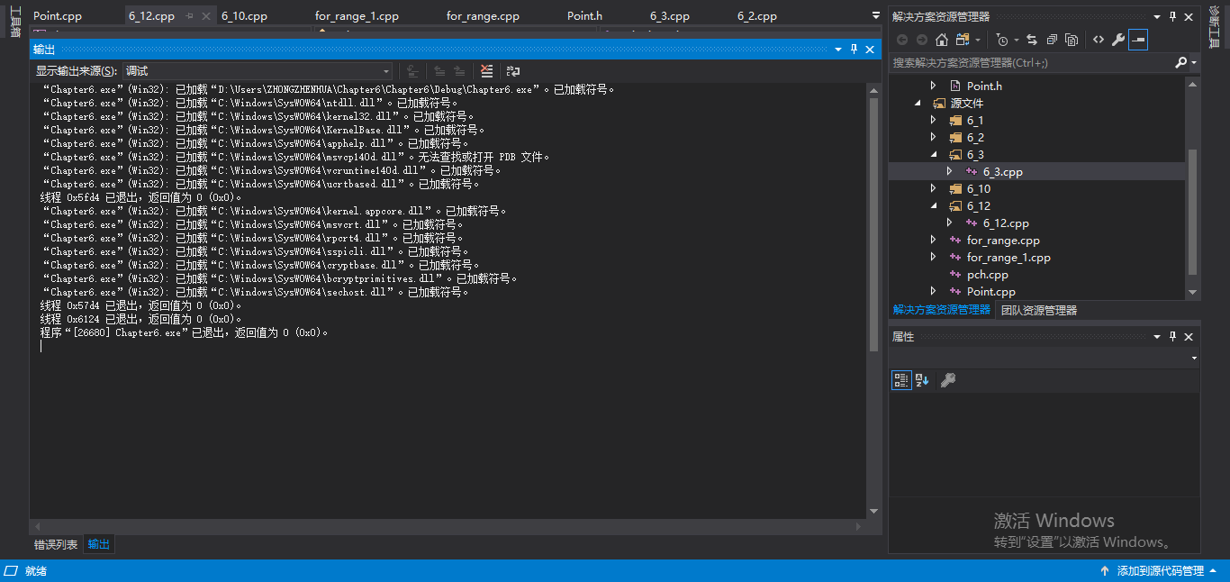Image resolution: width=1230 pixels, height=582 pixels.
Task: Pin the output window with the pushpin icon
Action: pyautogui.click(x=855, y=50)
